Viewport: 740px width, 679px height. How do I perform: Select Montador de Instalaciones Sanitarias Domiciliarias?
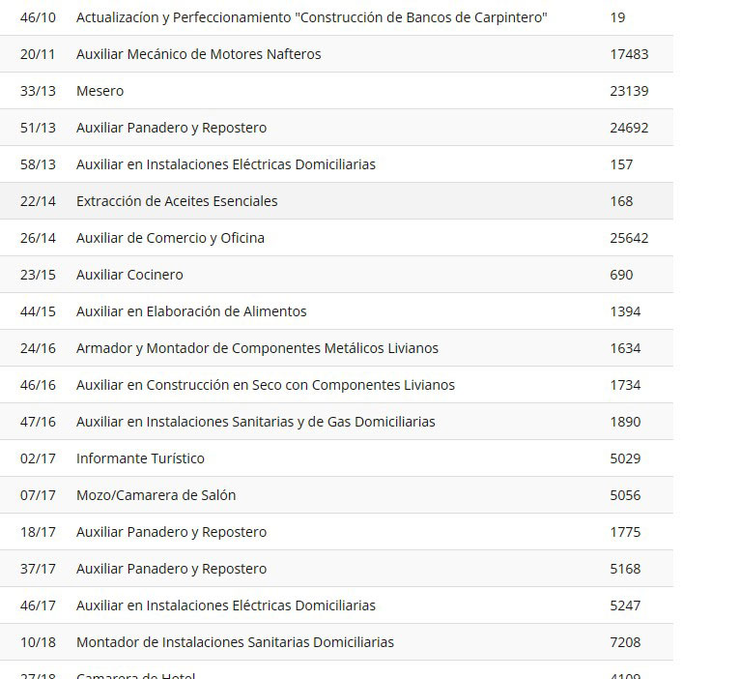click(235, 642)
